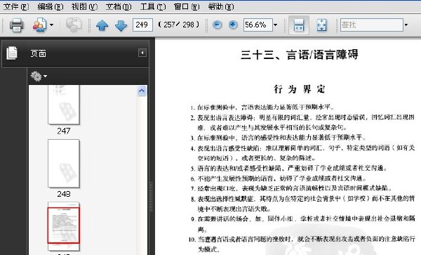Viewport: 421px width, 255px height.
Task: Open the 文件 (File) menu
Action: click(16, 6)
